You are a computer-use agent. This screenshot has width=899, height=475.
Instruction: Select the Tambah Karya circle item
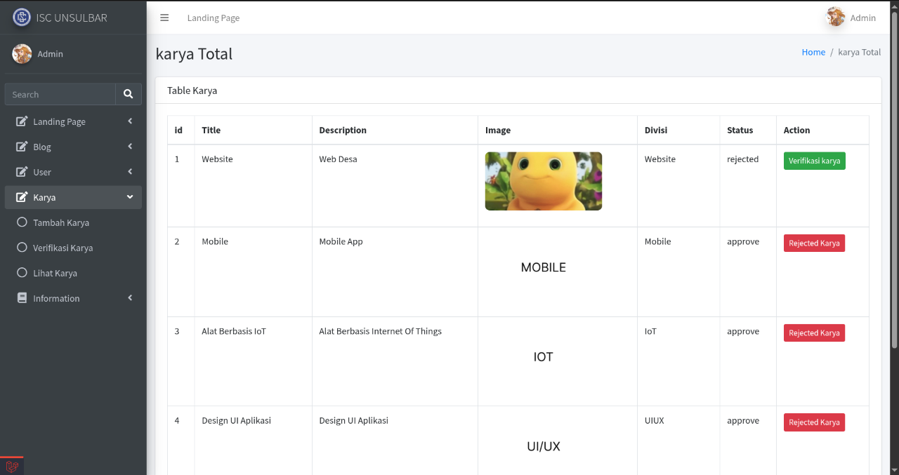tap(22, 222)
